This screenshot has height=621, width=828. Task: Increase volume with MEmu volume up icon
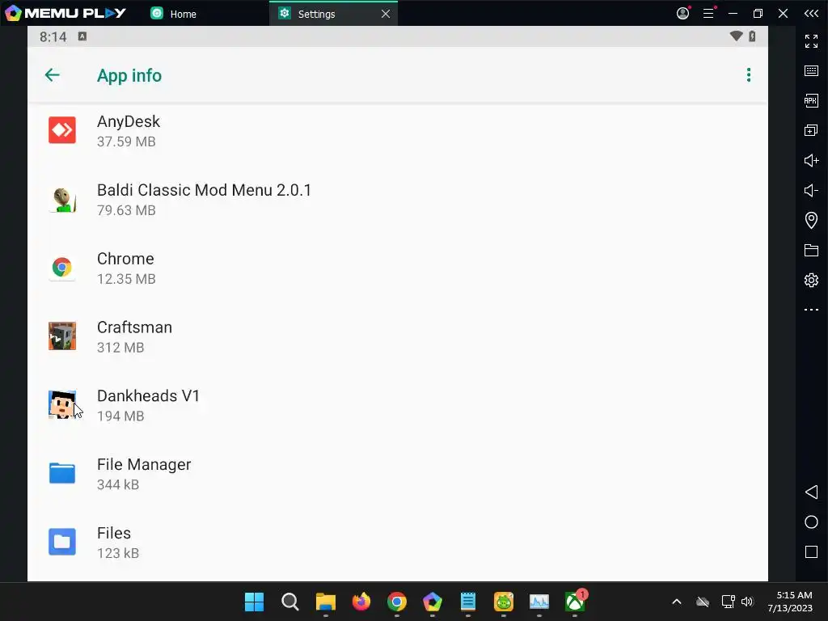(811, 160)
